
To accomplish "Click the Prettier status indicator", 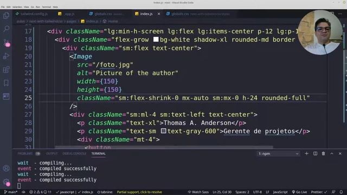I will (x=319, y=192).
